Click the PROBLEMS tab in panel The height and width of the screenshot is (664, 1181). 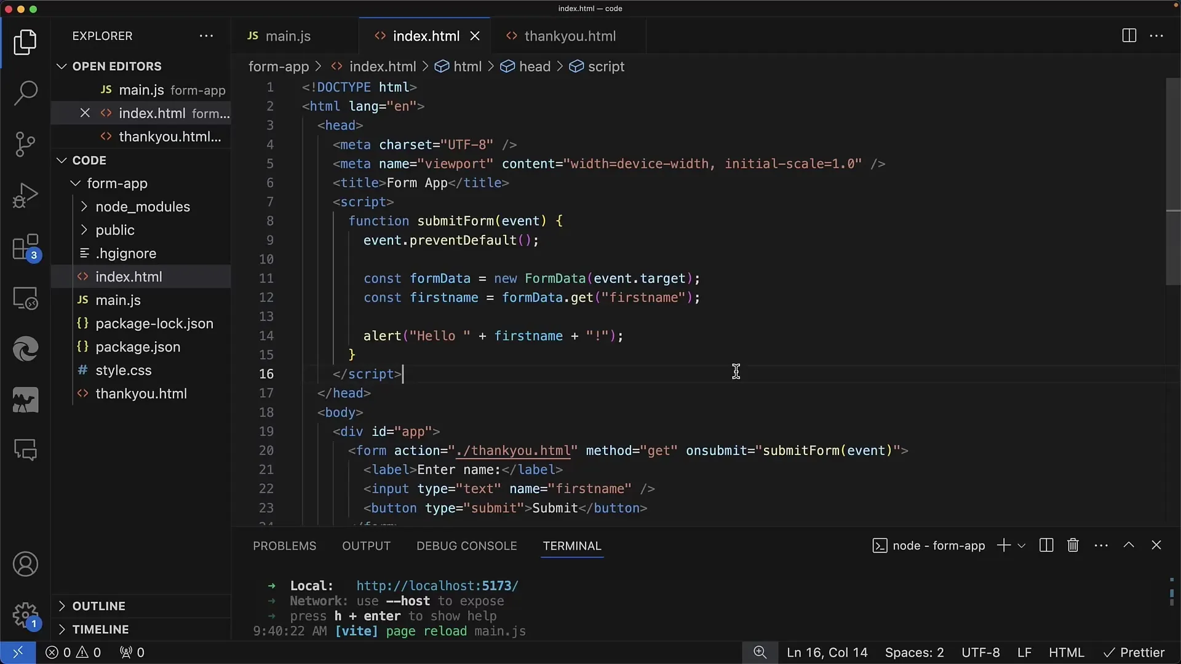[284, 545]
